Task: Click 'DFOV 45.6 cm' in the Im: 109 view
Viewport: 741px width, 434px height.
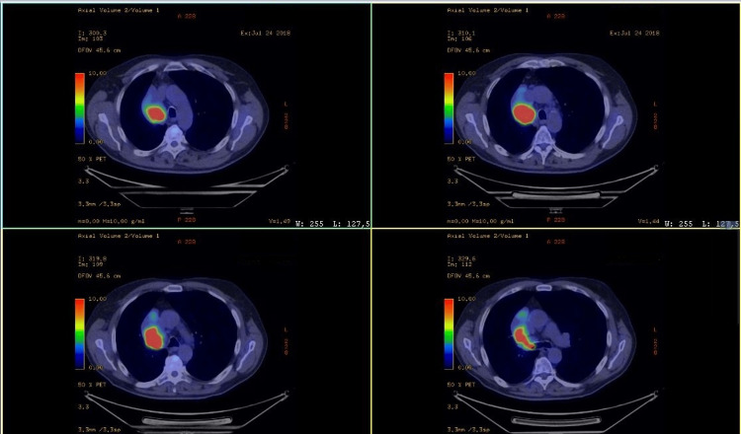Action: (99, 275)
